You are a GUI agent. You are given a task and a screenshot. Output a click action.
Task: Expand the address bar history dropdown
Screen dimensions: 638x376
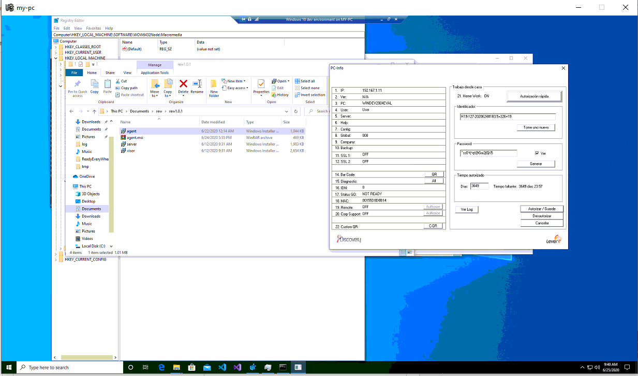click(x=287, y=111)
